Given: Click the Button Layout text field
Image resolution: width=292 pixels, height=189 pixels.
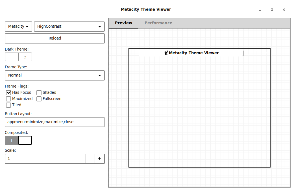Looking at the screenshot, I should click(55, 122).
